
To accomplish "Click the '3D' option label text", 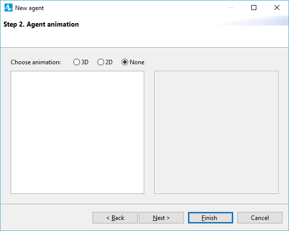I will [85, 62].
